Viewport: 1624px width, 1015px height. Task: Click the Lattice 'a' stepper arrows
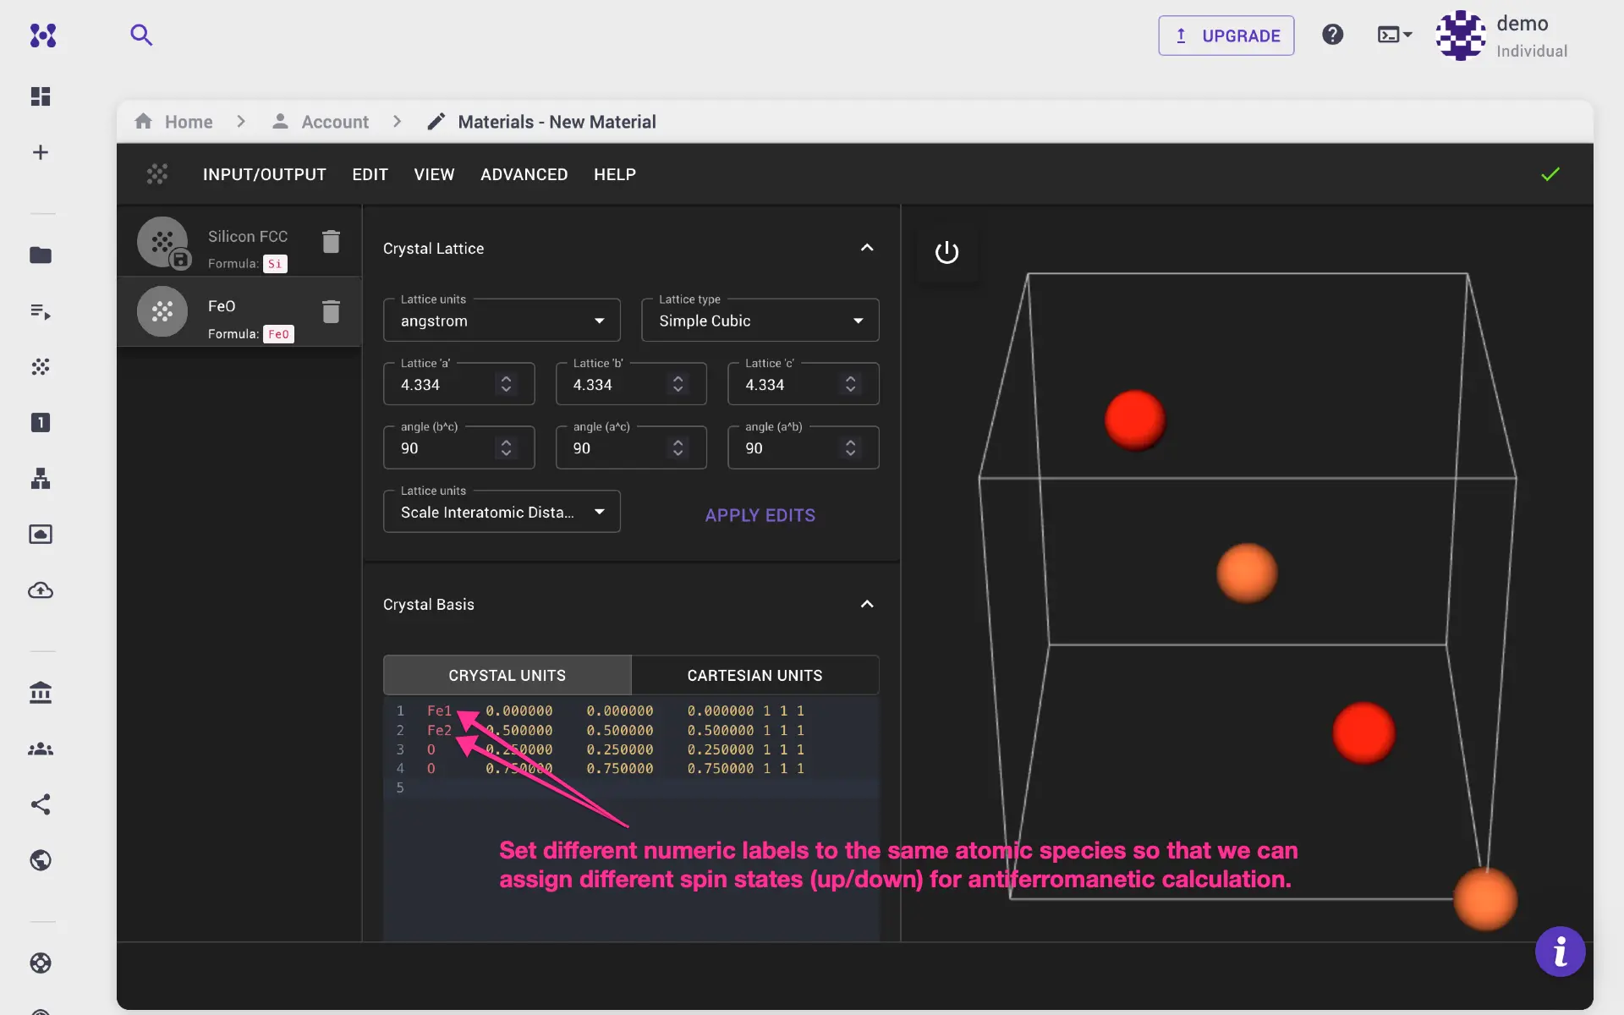506,384
